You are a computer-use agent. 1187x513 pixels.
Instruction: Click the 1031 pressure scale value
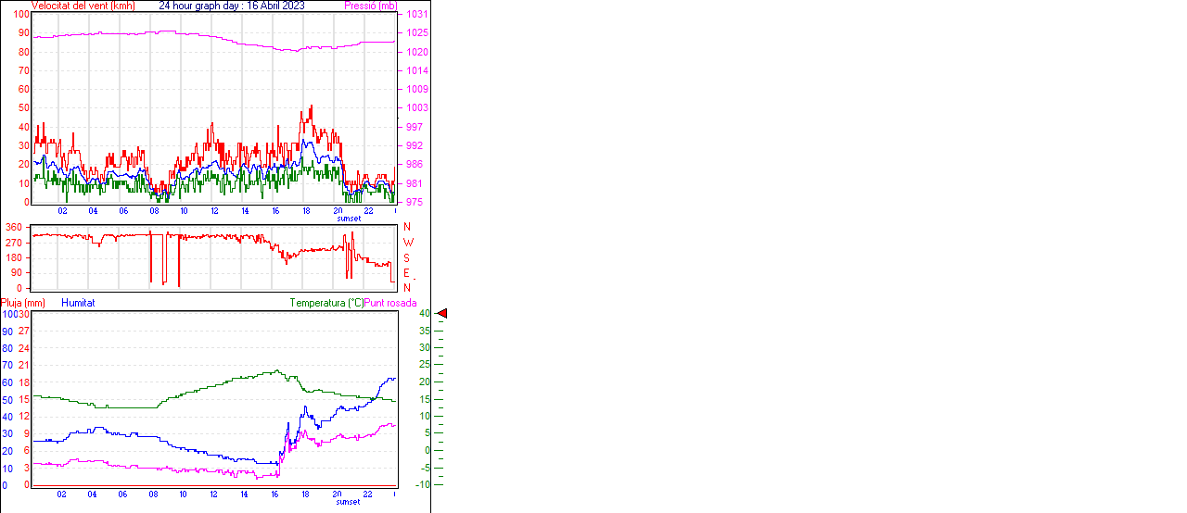[x=416, y=15]
